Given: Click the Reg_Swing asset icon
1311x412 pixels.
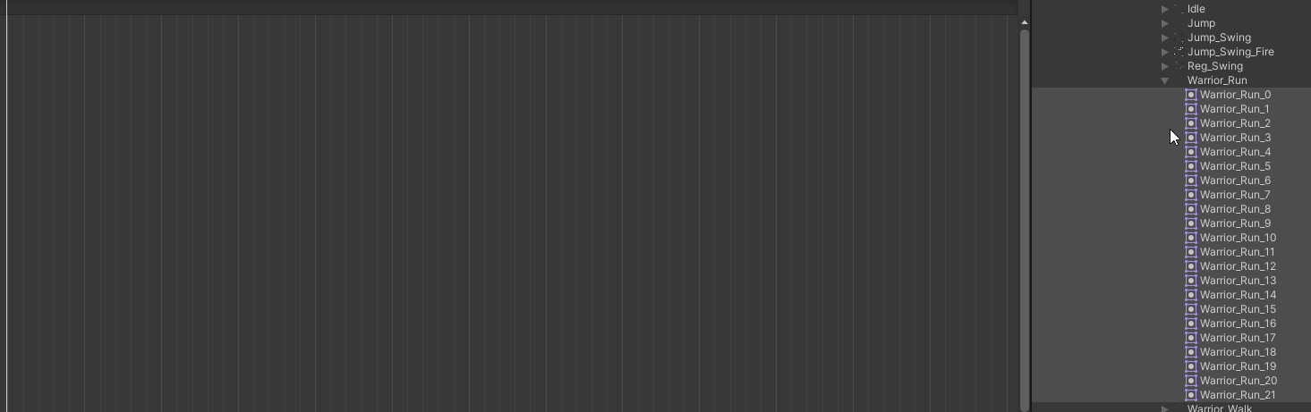Looking at the screenshot, I should [x=1179, y=66].
